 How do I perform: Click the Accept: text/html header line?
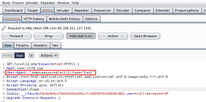(87, 77)
